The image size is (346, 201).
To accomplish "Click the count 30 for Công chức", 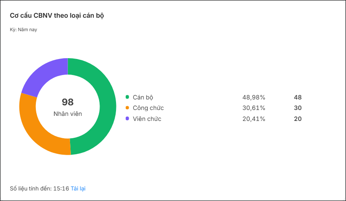I will point(297,108).
